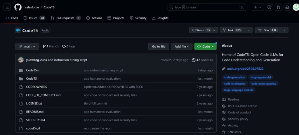Open the 1 branch link
The image size is (299, 135).
click(51, 46)
